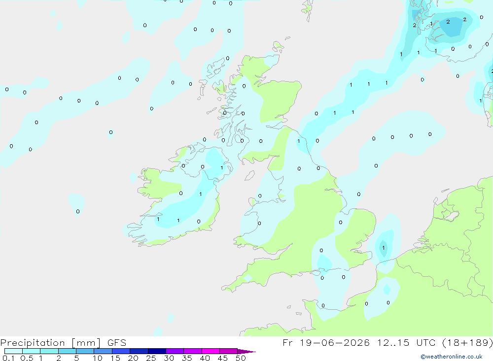Click the Isle of Man outline on map
Viewport: 493px width, 361px height.
(x=249, y=176)
